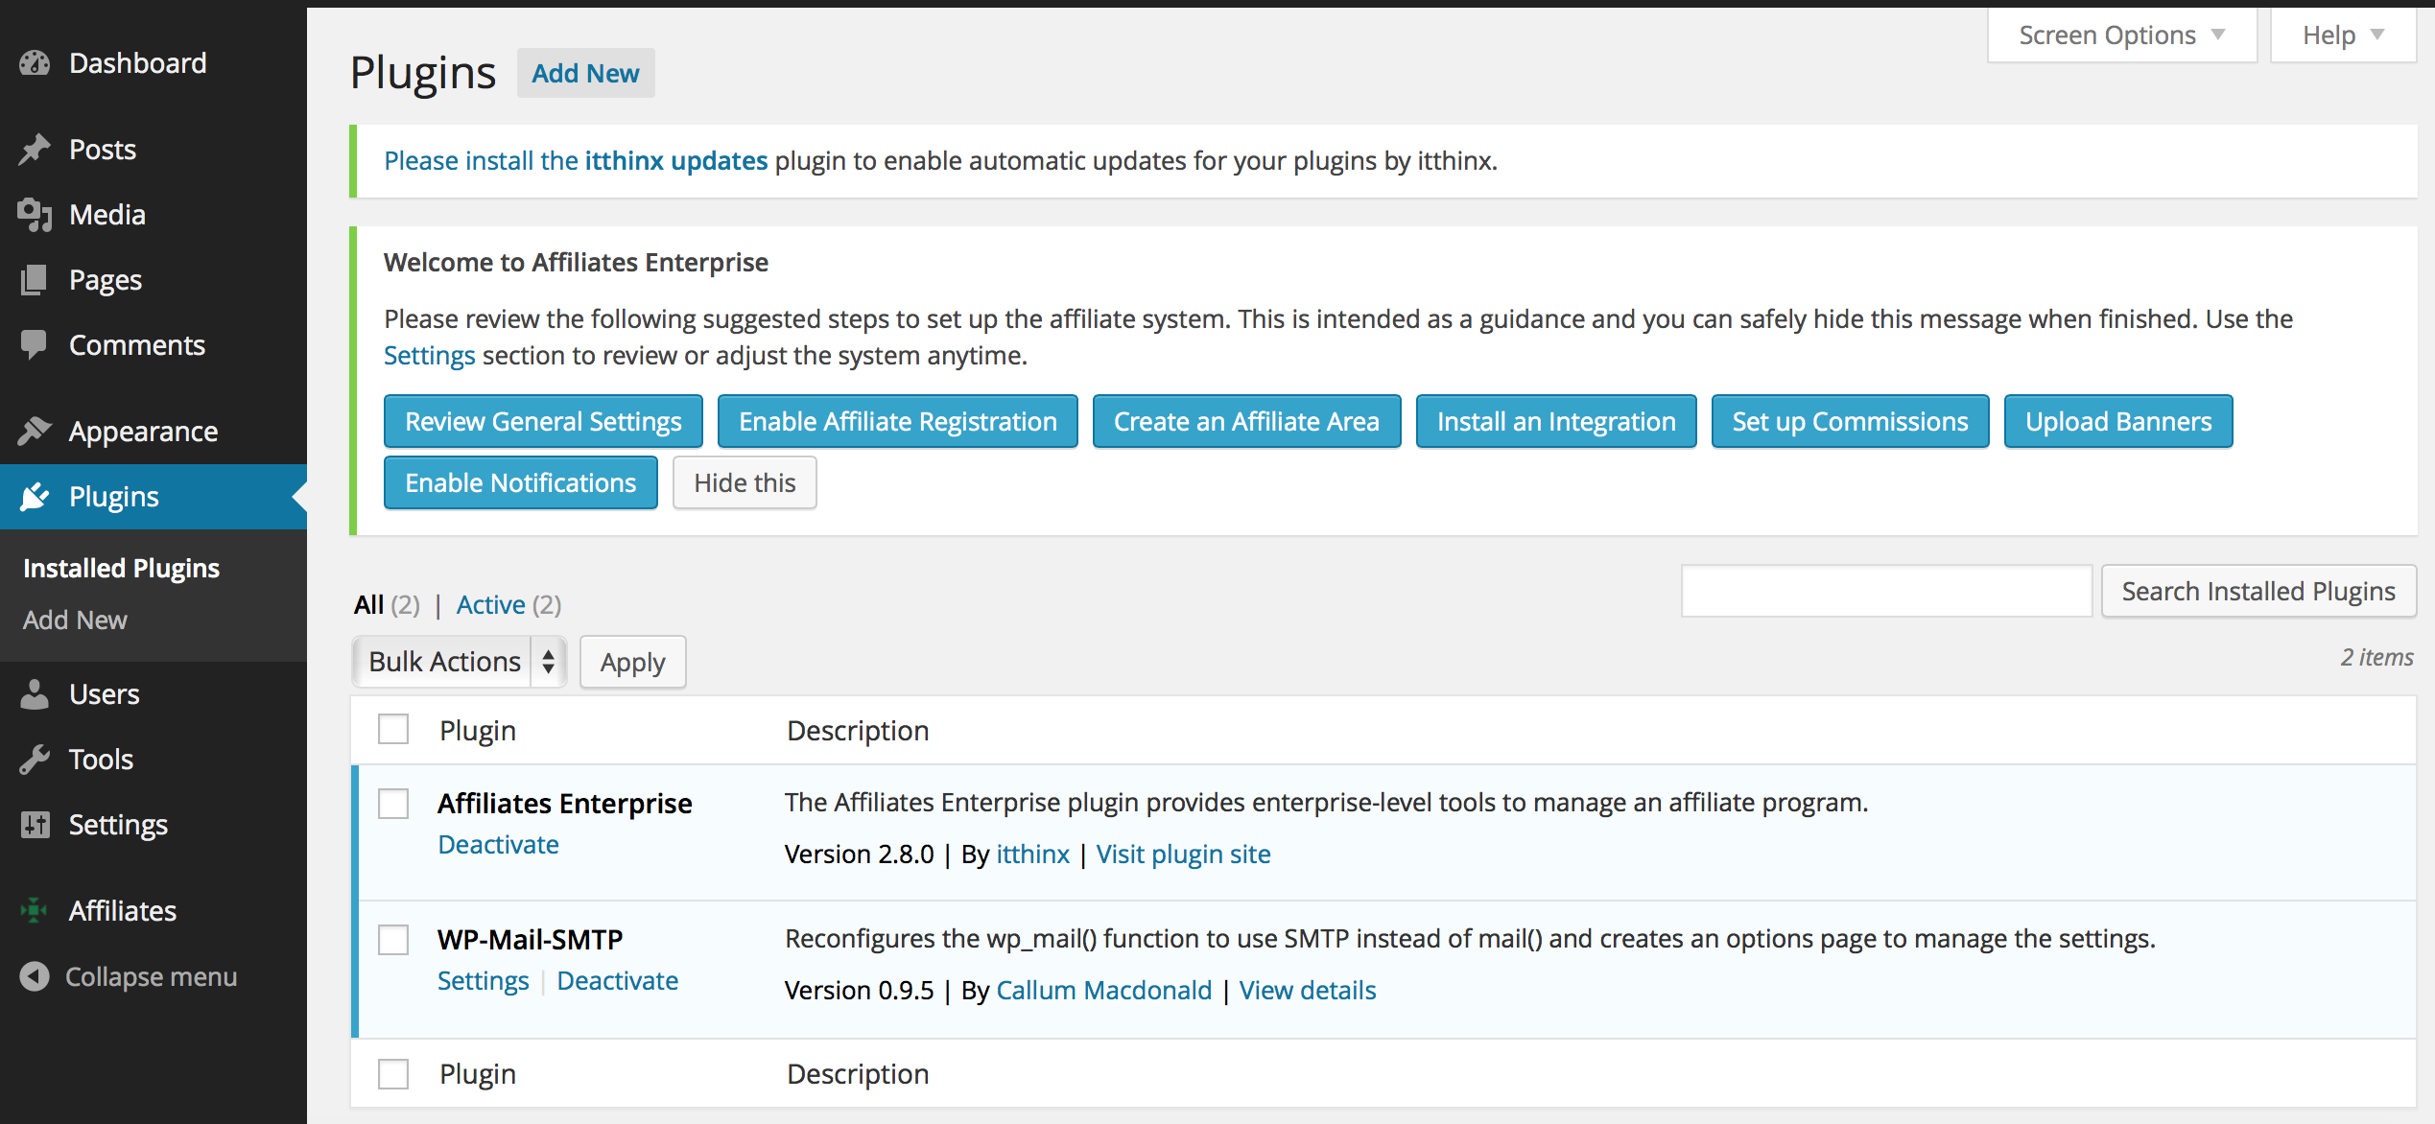
Task: Click Upload Banners button
Action: point(2118,421)
